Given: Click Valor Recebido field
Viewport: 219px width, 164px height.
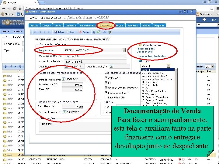Looking at the screenshot, I should click(73, 107).
